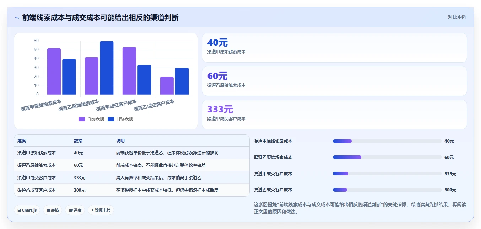Click table cell 渠道乙原始线索成本

pos(37,165)
